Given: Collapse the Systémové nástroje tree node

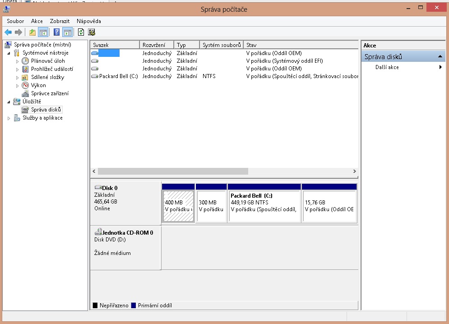Looking at the screenshot, I should tap(9, 53).
